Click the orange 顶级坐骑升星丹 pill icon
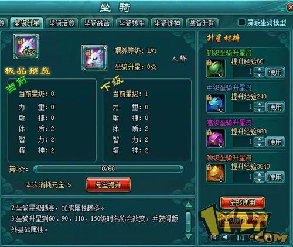 tap(216, 173)
